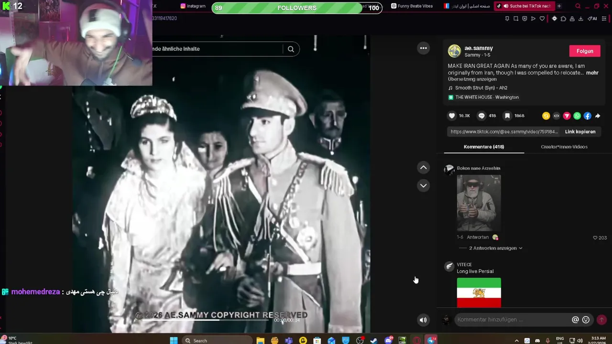Share the video to WhatsApp
612x344 pixels.
point(577,116)
